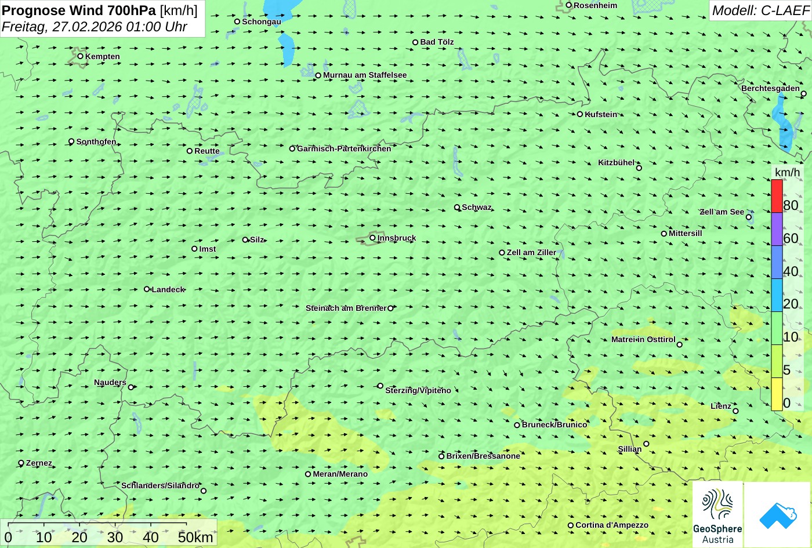Click the Mittersill location dot
Screen dimensions: 812x548
click(664, 234)
